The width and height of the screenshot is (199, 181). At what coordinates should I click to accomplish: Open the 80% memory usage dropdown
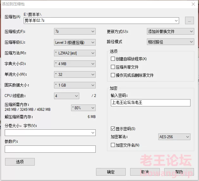pyautogui.click(x=83, y=108)
